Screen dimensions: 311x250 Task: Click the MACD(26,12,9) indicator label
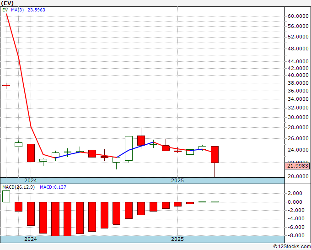pos(18,187)
